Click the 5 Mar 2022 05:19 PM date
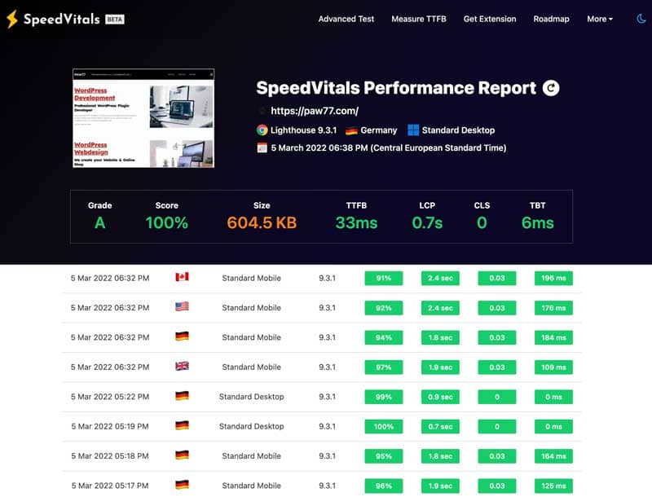This screenshot has width=652, height=497. (x=110, y=427)
